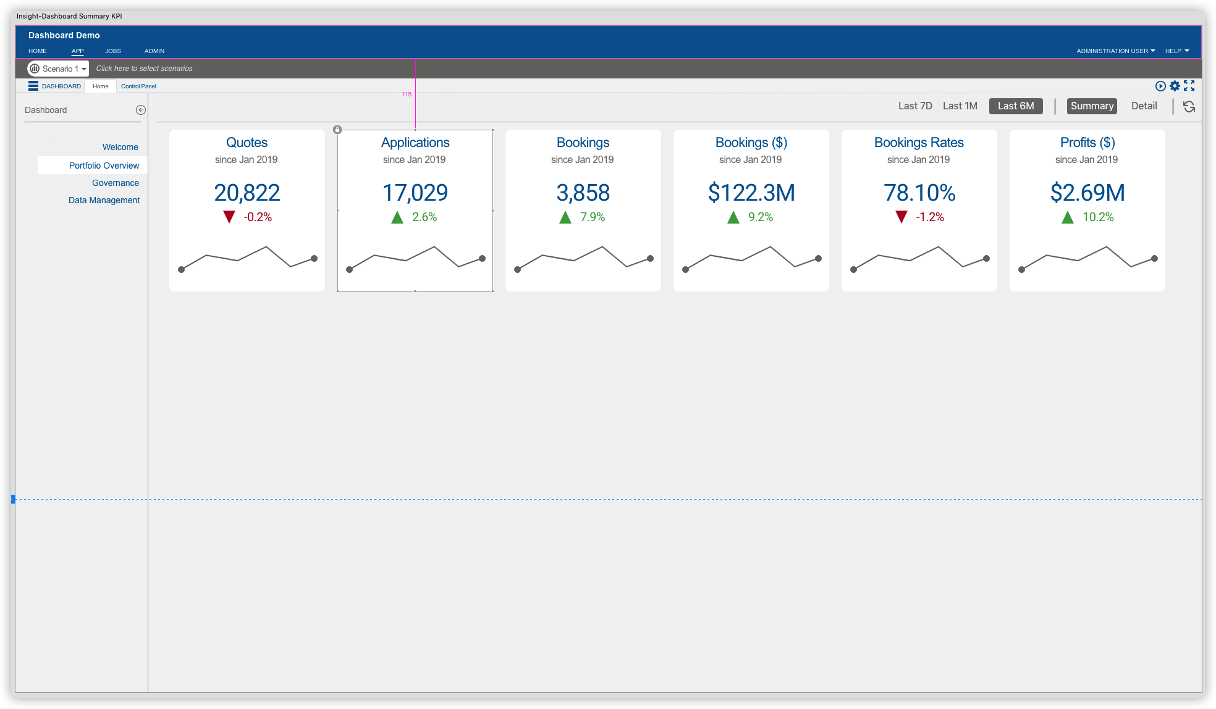Switch time range to Last 1M

point(960,106)
